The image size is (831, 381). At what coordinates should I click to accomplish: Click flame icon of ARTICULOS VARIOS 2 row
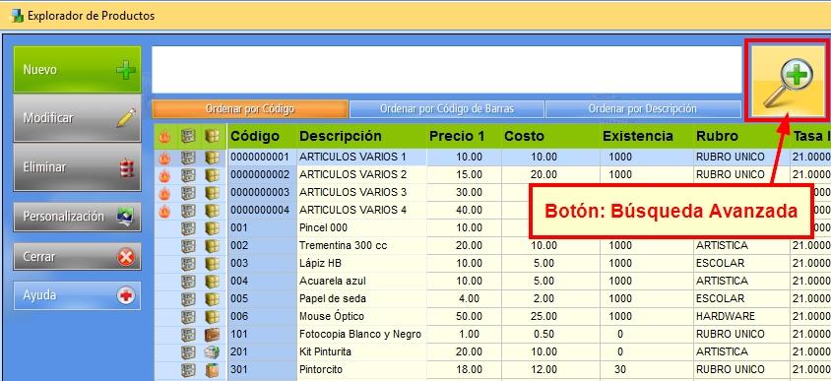coord(164,175)
